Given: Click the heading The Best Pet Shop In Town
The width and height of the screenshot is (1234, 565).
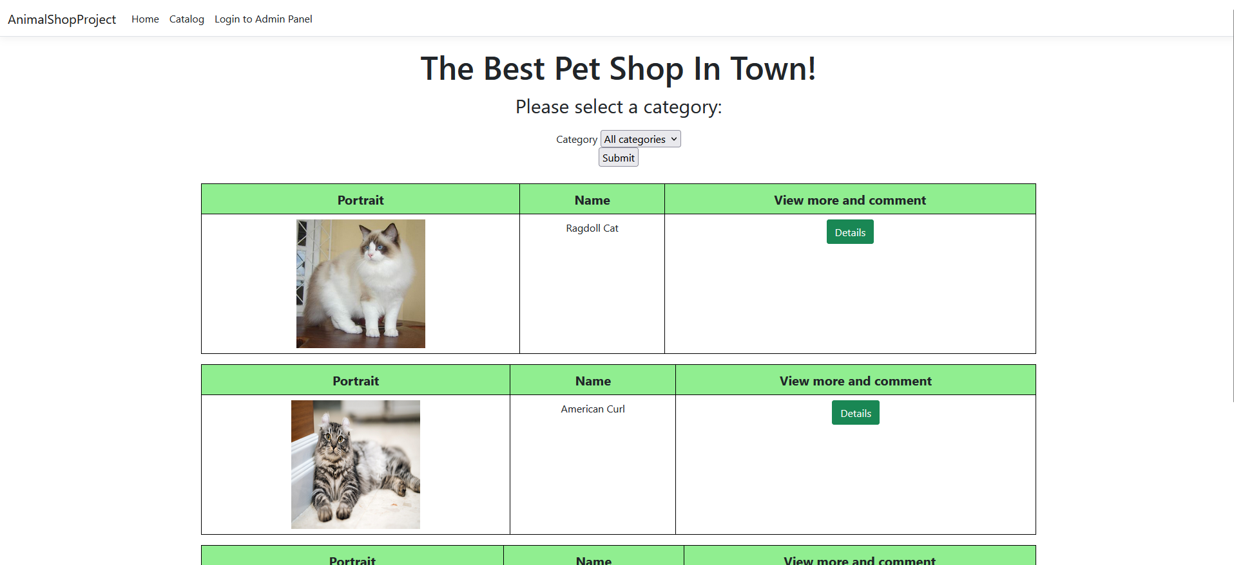Looking at the screenshot, I should point(617,68).
